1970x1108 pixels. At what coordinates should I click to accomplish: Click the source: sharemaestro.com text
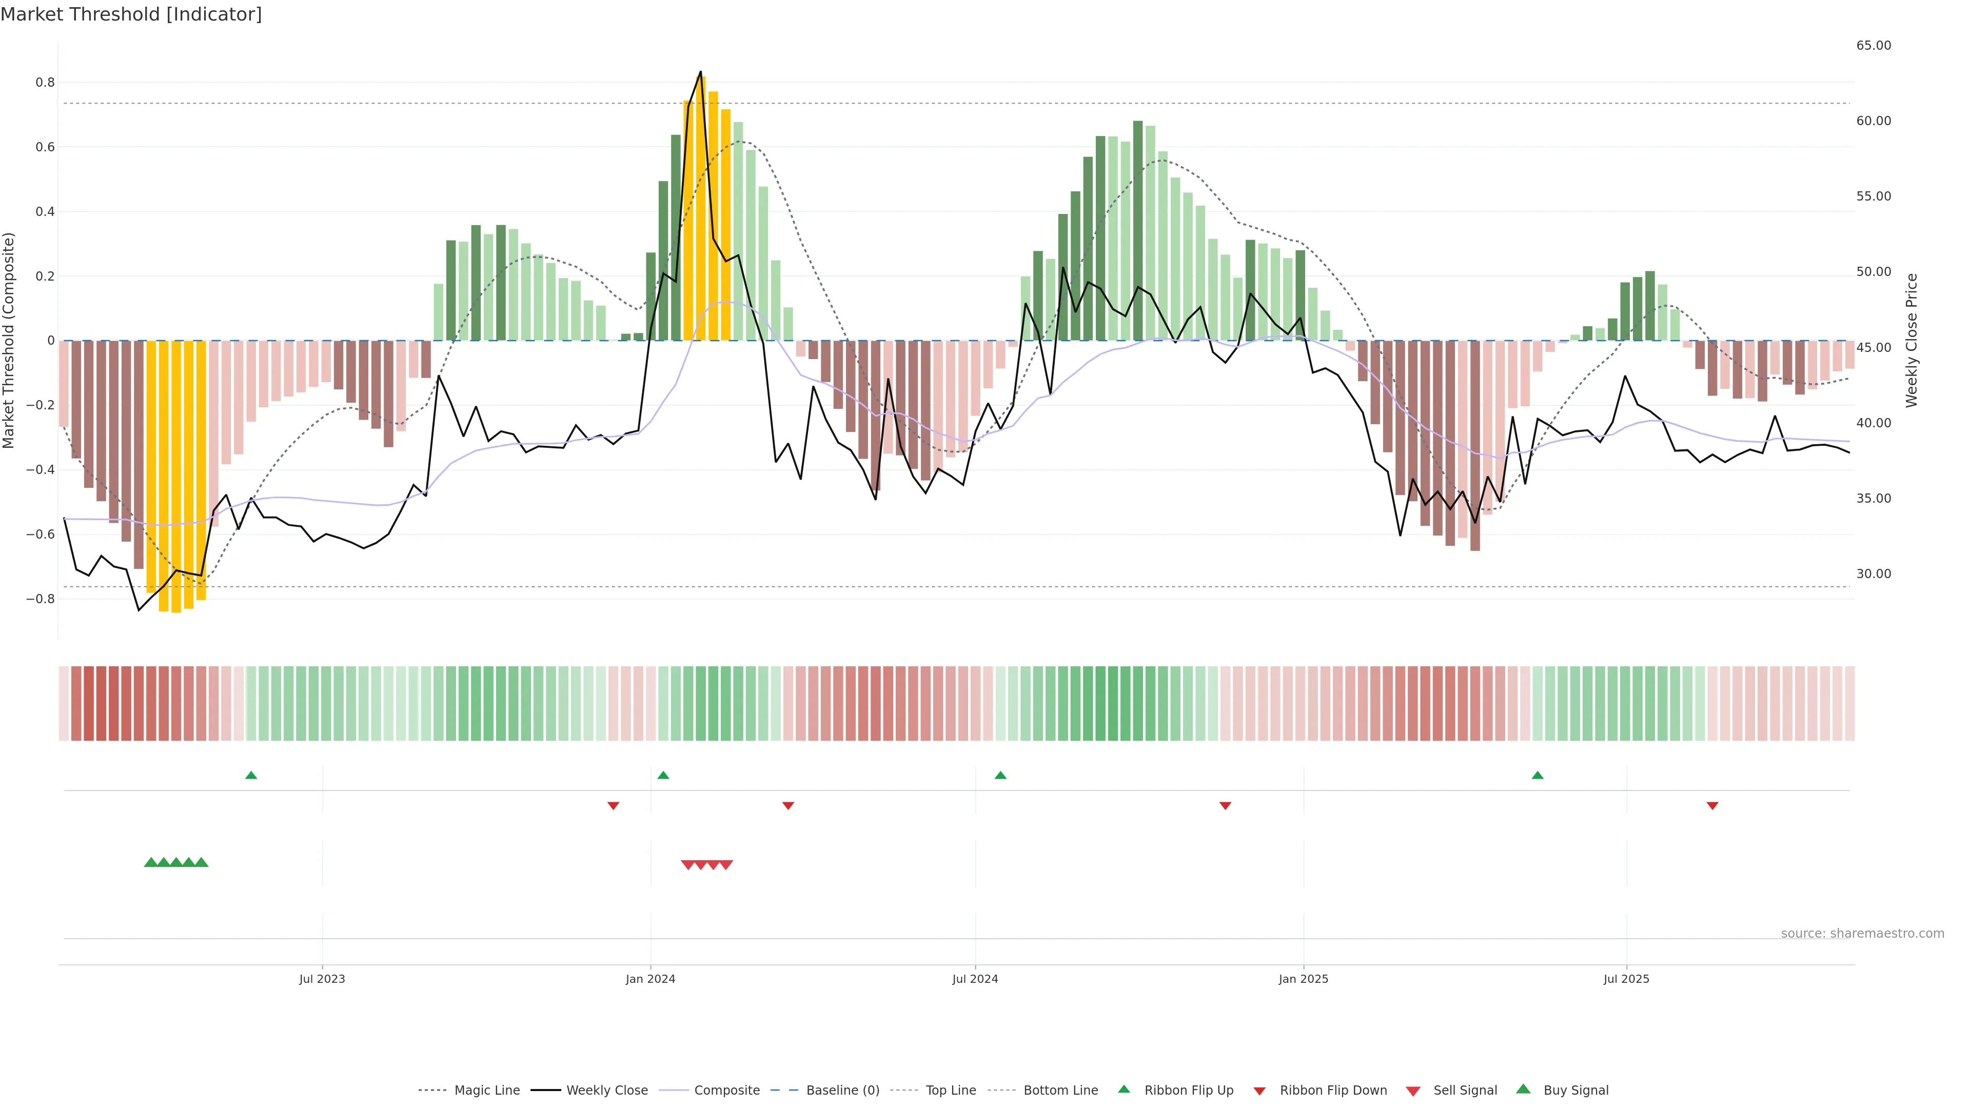point(1862,933)
